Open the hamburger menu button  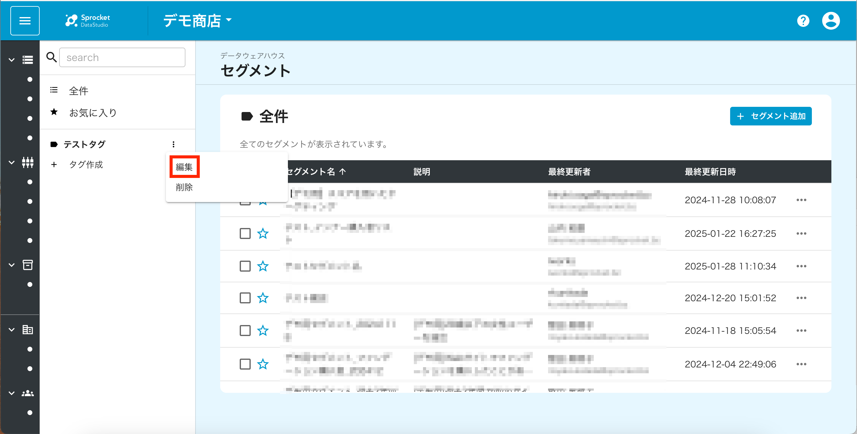coord(25,21)
